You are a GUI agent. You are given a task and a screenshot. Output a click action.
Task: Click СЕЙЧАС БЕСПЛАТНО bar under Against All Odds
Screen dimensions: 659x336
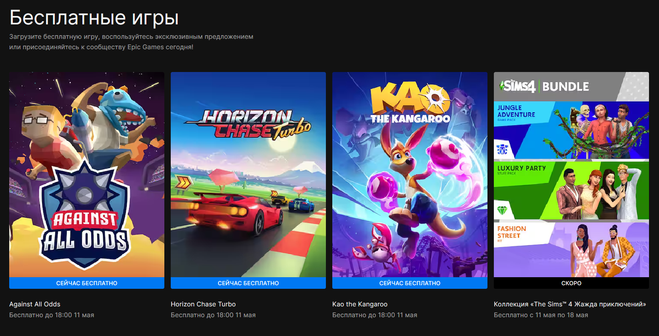click(87, 283)
